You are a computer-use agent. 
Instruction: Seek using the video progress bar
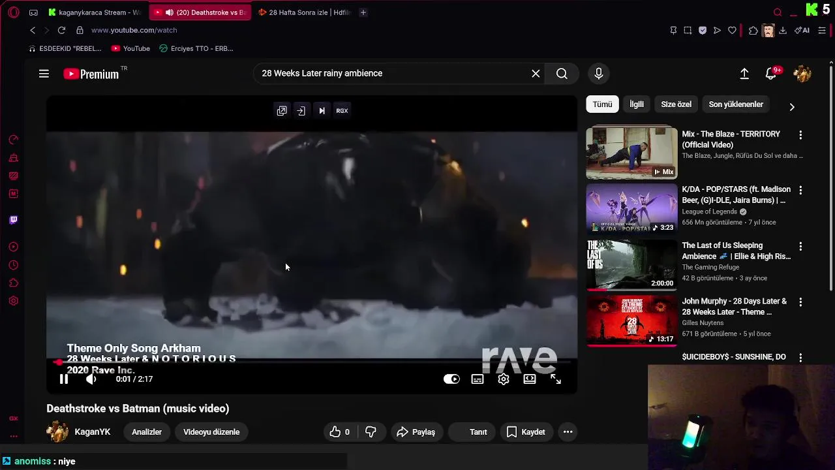(311, 362)
